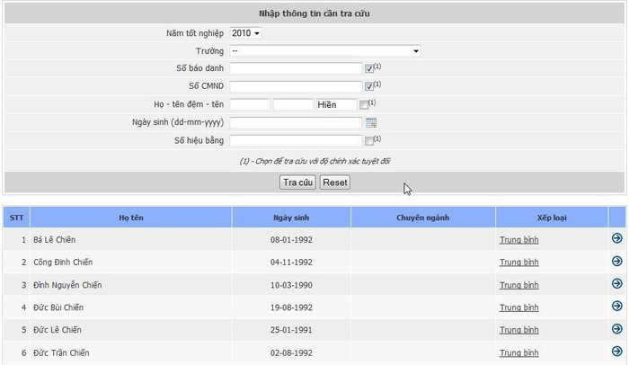Enable exact match for Họ tên
Viewport: 629px width, 365px height.
(x=363, y=105)
